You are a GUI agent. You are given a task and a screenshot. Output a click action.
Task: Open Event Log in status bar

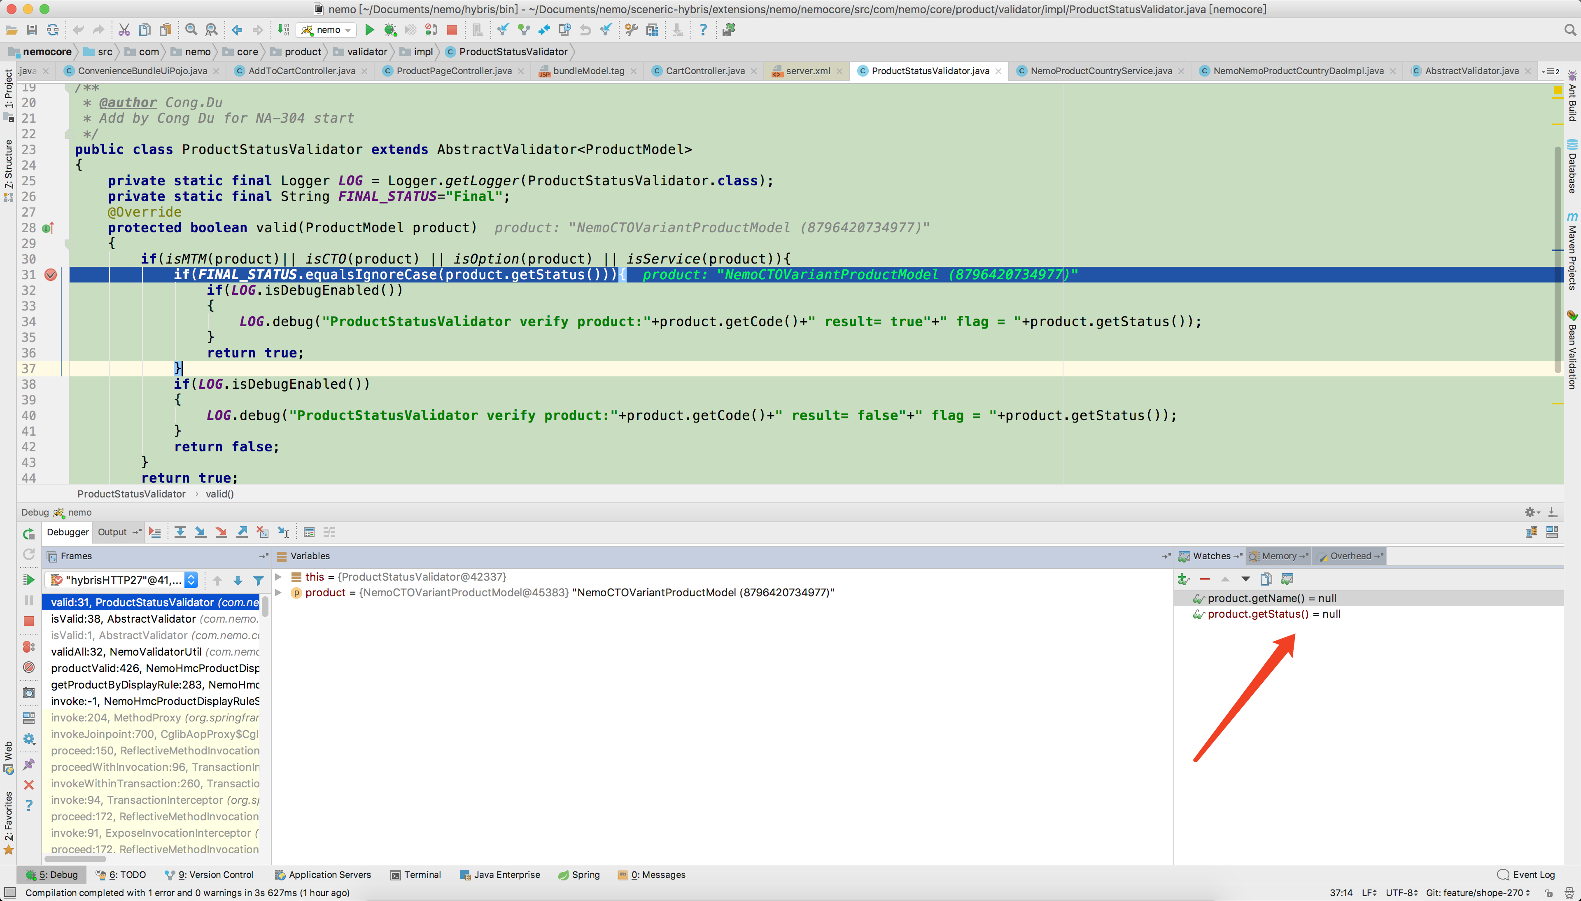click(x=1527, y=874)
